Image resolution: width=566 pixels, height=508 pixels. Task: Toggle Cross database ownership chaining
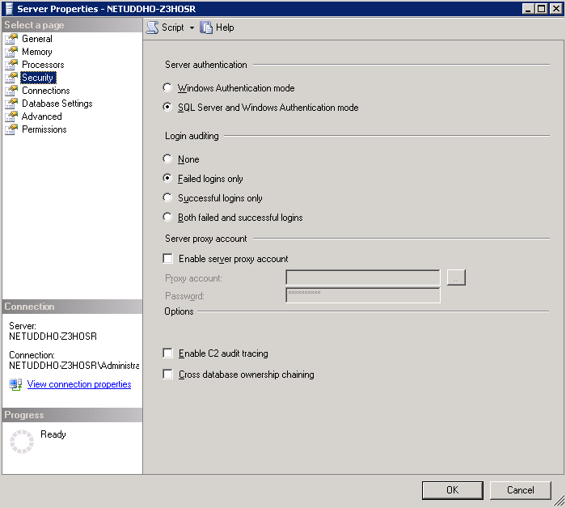click(168, 375)
